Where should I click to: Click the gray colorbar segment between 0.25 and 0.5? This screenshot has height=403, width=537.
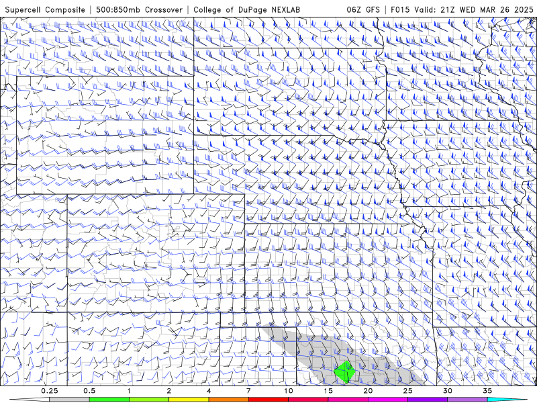69,400
